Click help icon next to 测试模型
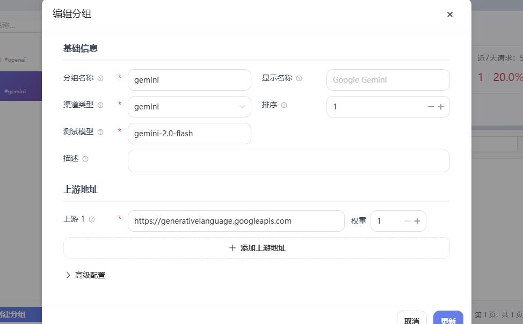Viewport: 523px width, 324px height. (x=100, y=132)
